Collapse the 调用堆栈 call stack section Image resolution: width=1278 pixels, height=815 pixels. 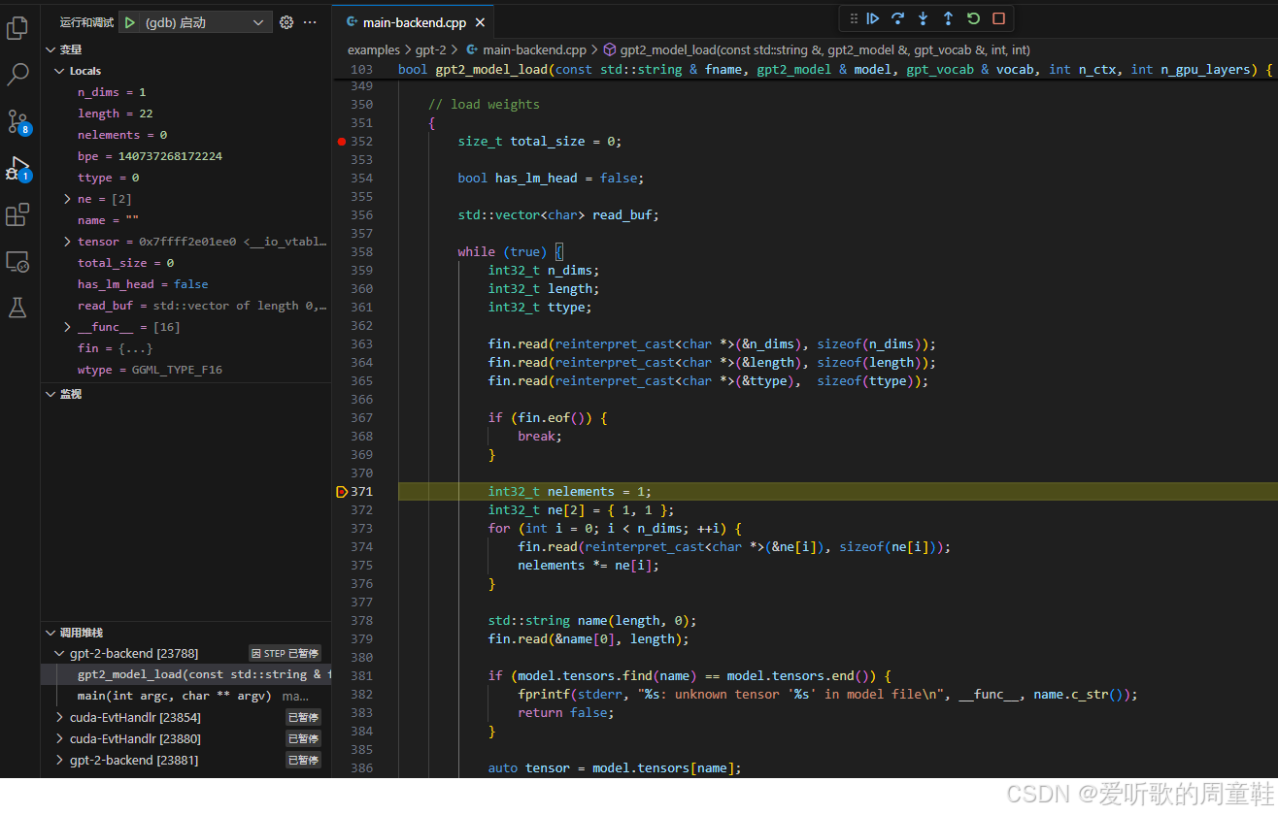coord(50,633)
